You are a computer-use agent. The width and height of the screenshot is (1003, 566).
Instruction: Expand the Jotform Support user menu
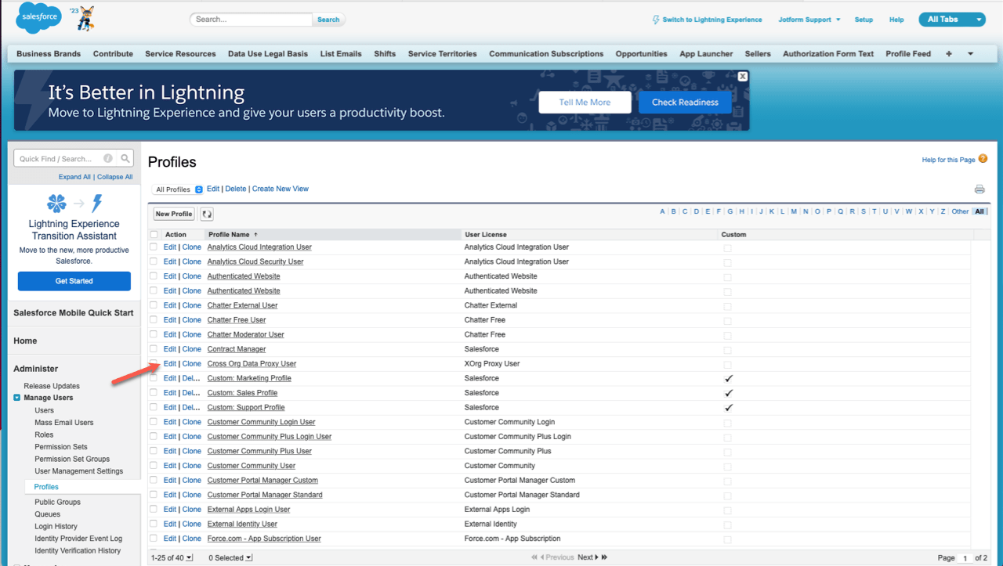pyautogui.click(x=809, y=20)
